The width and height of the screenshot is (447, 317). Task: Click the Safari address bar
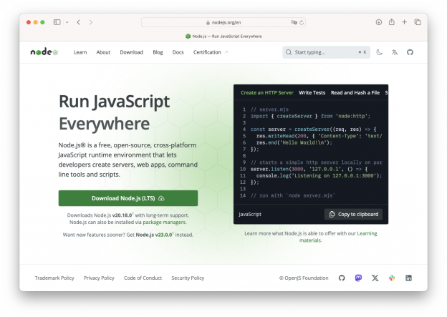coord(223,22)
